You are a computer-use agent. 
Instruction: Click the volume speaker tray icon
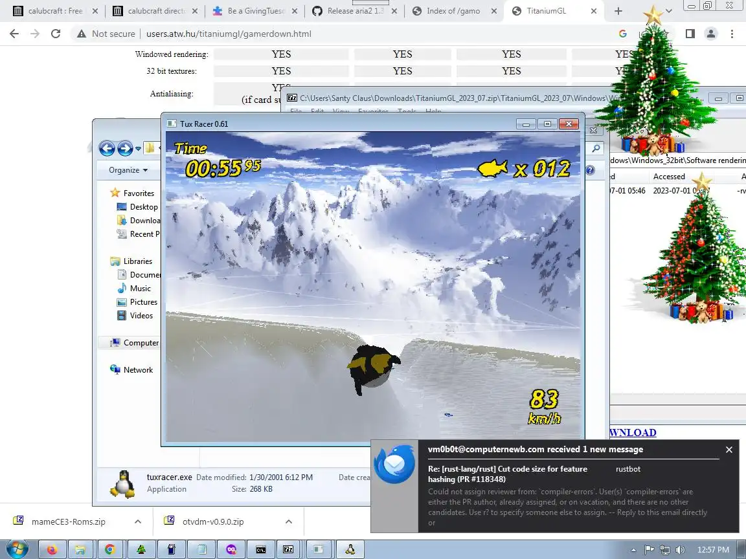coord(681,550)
